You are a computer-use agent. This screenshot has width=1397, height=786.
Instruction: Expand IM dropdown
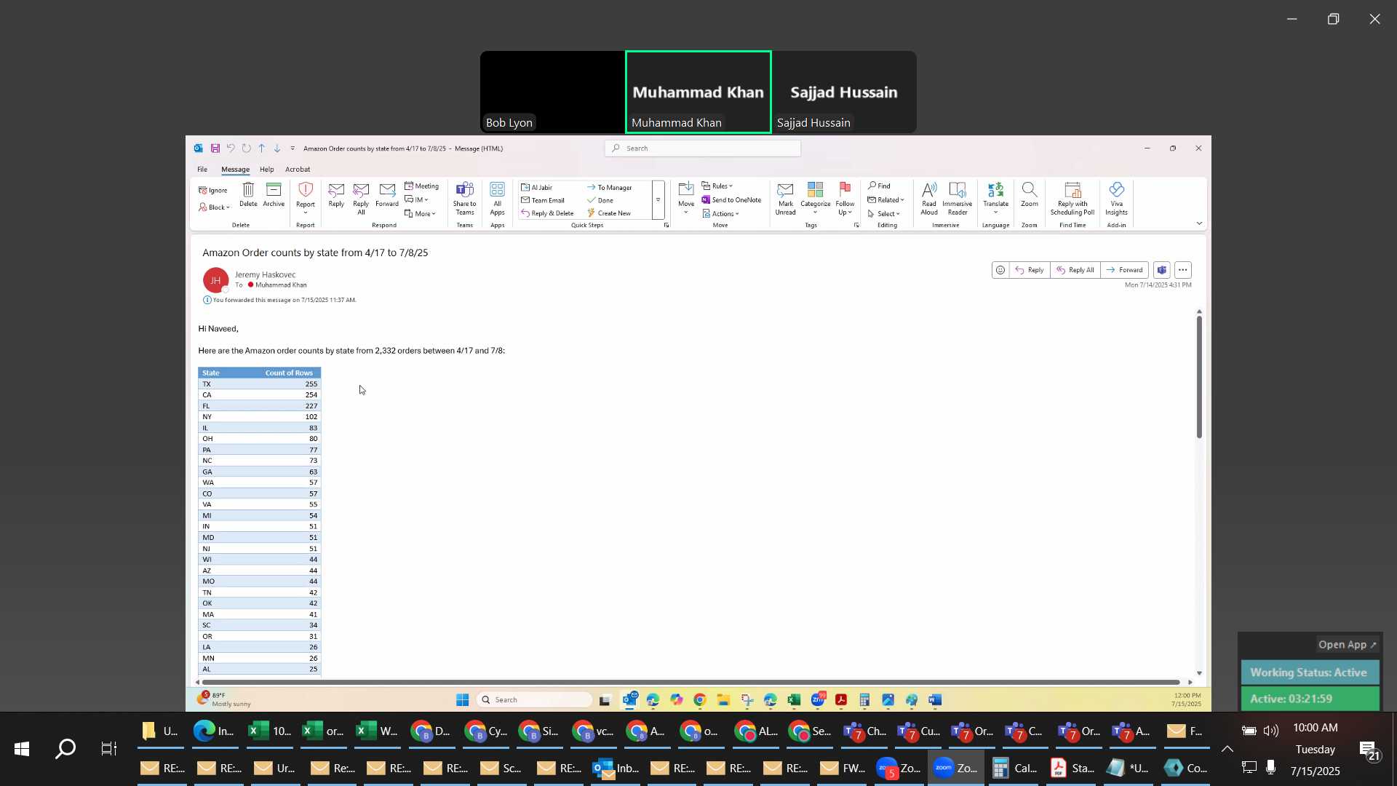(416, 199)
